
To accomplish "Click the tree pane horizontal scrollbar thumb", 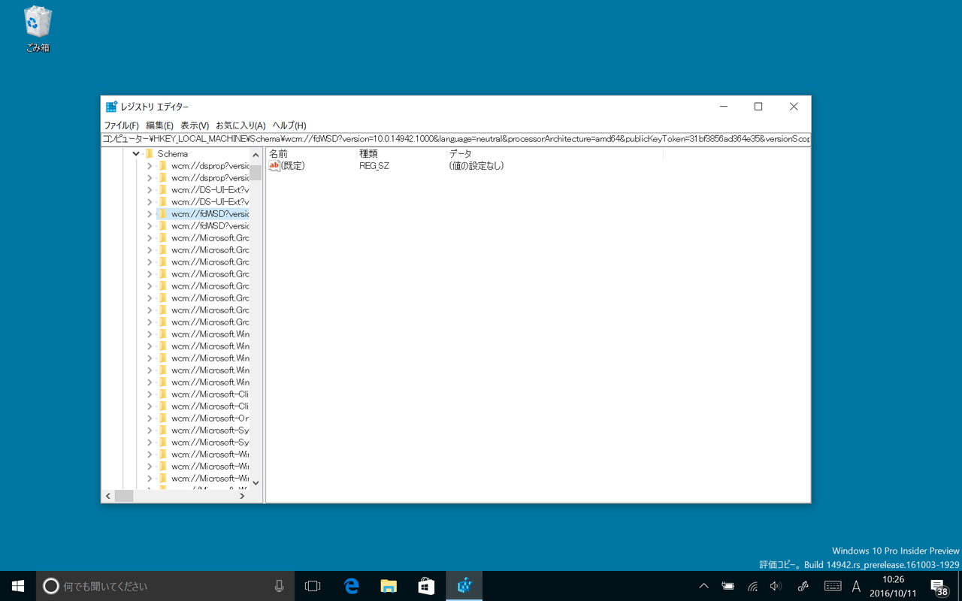I will [124, 496].
